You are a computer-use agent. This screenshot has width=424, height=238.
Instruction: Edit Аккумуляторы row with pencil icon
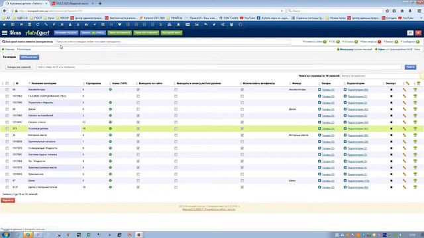tap(404, 90)
